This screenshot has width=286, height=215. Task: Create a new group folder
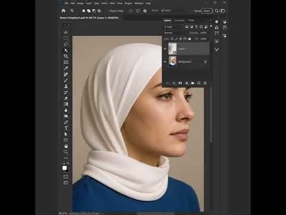click(192, 83)
